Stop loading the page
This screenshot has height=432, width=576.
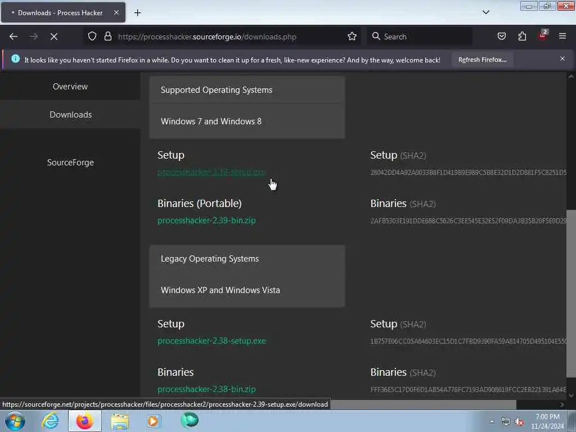tap(54, 37)
